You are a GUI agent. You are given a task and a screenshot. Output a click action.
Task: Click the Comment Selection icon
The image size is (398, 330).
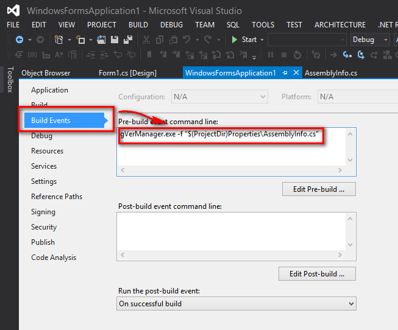[x=118, y=55]
